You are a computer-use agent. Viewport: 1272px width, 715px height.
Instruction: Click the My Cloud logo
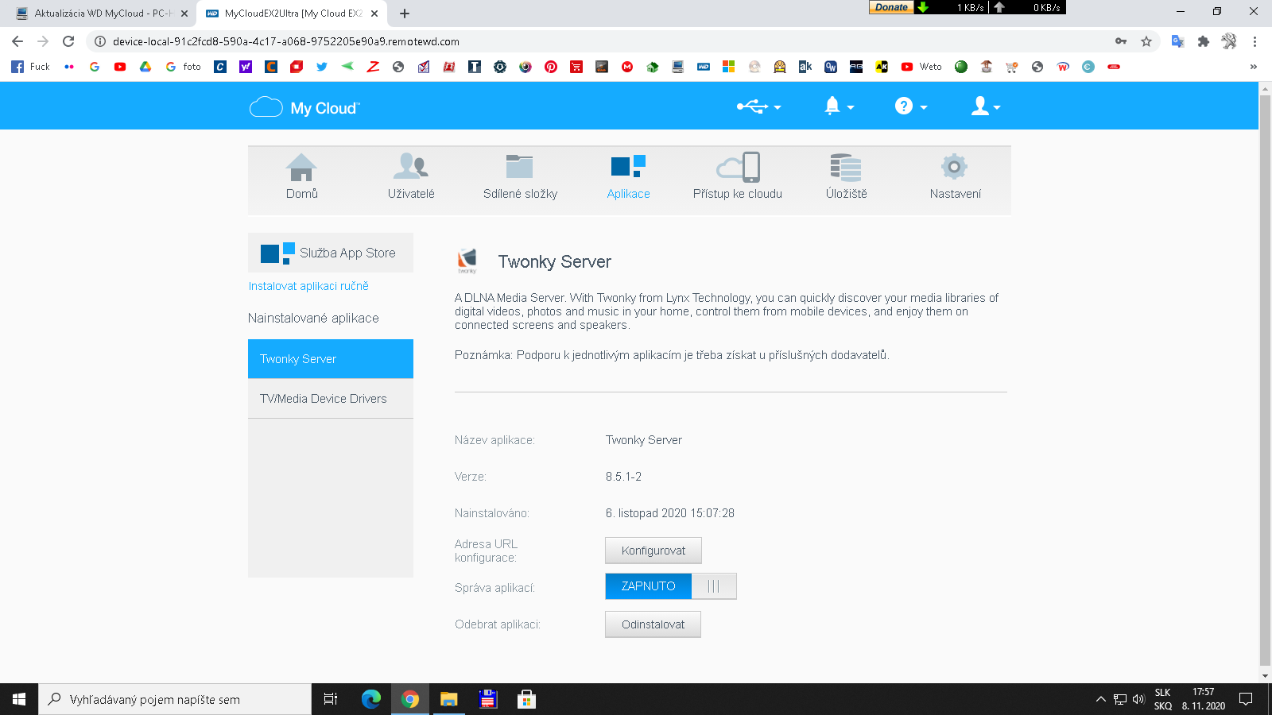pos(304,107)
